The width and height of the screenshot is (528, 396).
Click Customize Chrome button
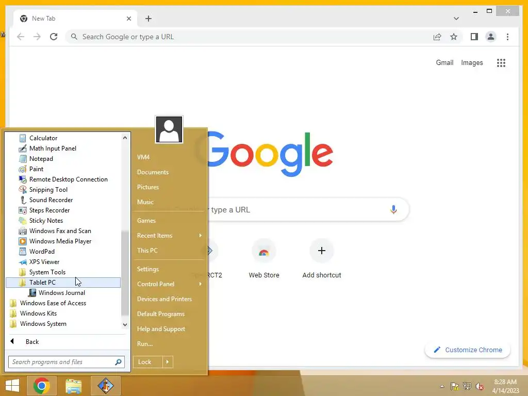coord(467,350)
